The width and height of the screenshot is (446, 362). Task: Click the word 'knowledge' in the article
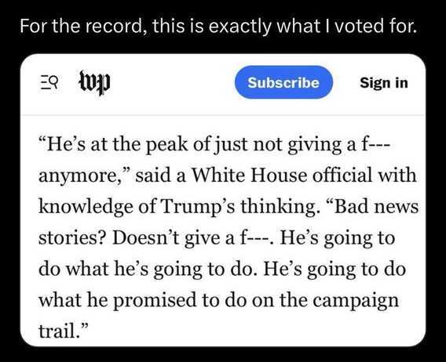click(86, 206)
